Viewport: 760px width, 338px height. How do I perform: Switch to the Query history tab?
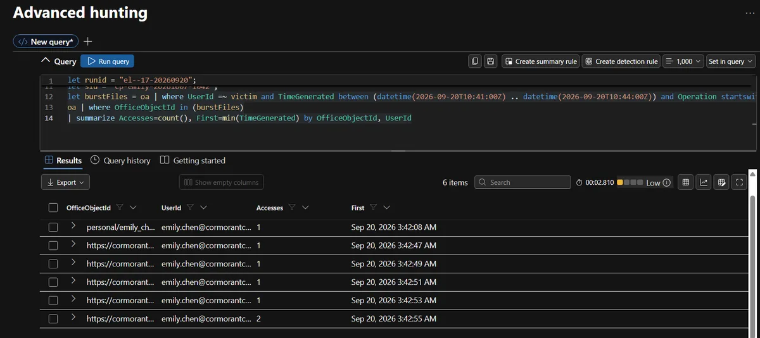pos(120,161)
